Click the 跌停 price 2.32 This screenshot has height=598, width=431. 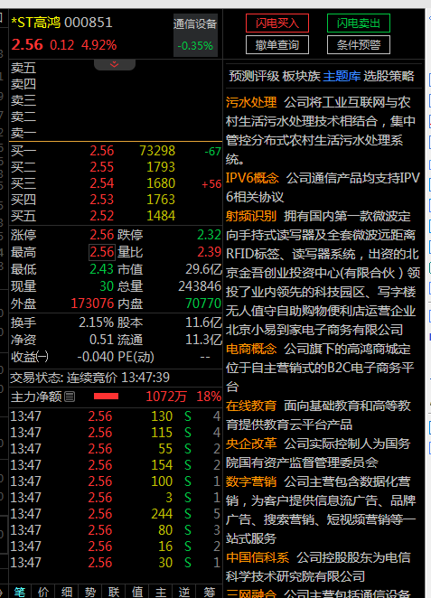(x=209, y=235)
